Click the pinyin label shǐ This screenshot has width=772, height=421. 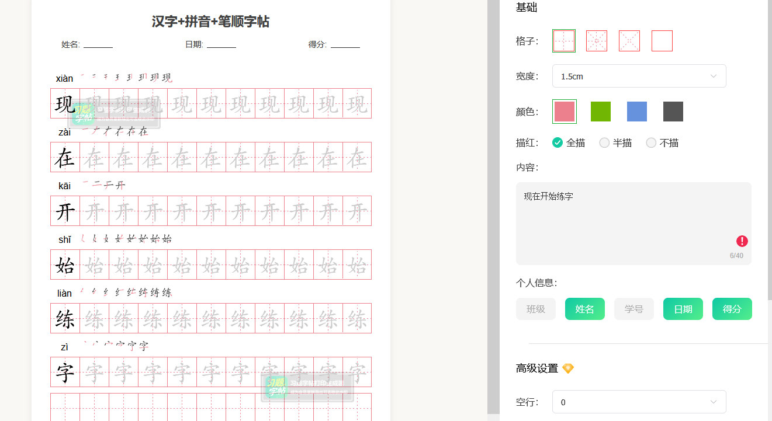click(65, 239)
